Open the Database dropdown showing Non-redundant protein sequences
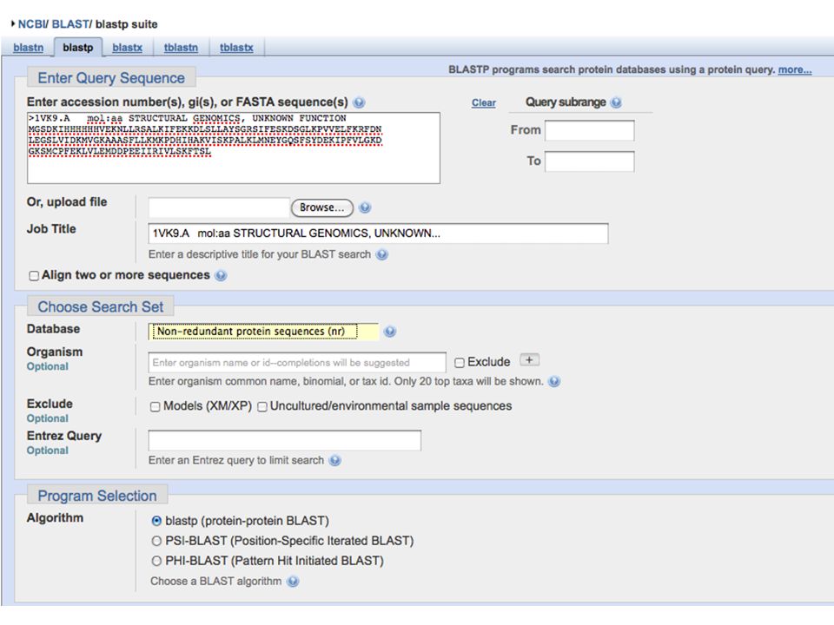This screenshot has height=625, width=834. click(x=263, y=332)
